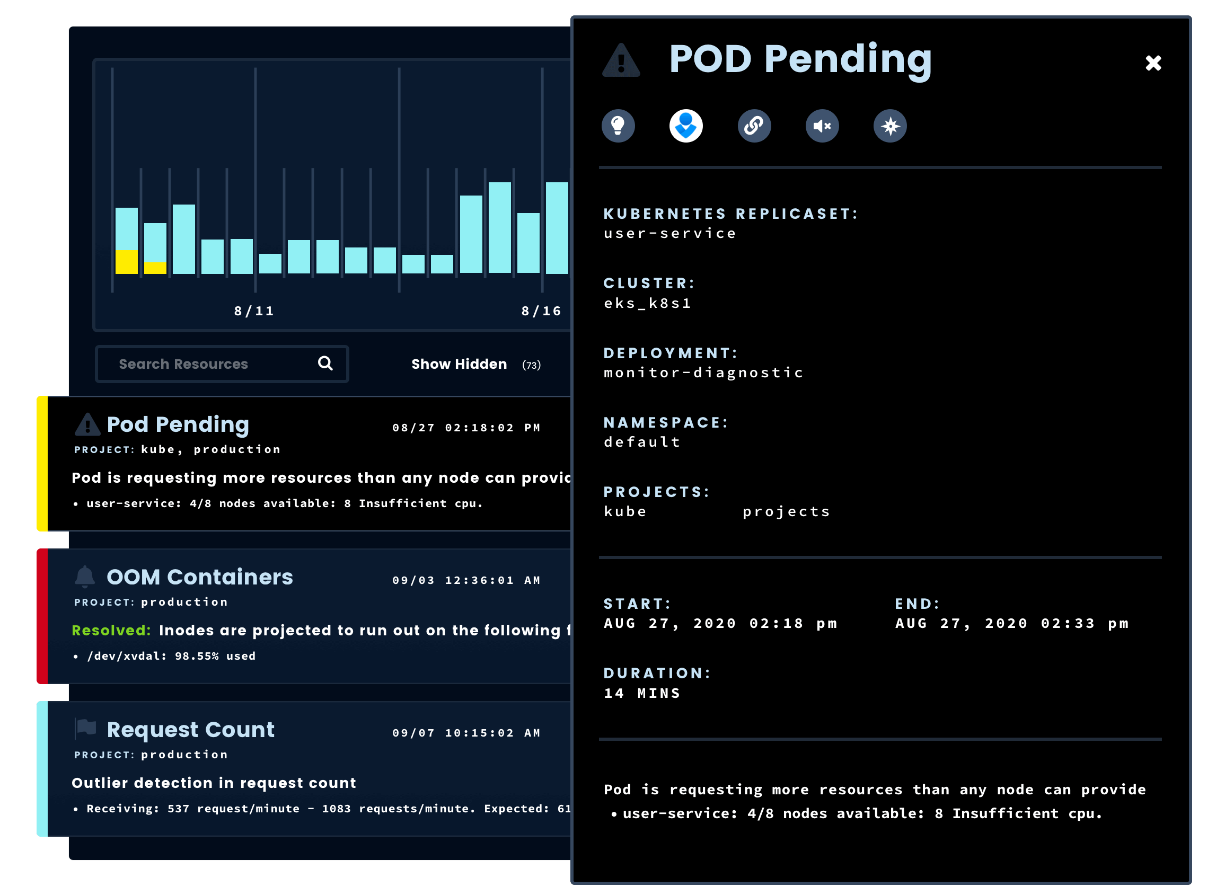This screenshot has height=895, width=1216.
Task: Click warning icon on Pod Pending card
Action: click(x=87, y=425)
